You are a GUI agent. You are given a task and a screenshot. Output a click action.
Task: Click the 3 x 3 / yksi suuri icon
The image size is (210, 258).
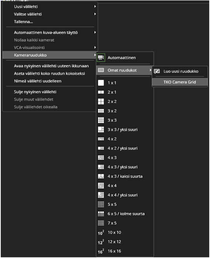(101, 130)
